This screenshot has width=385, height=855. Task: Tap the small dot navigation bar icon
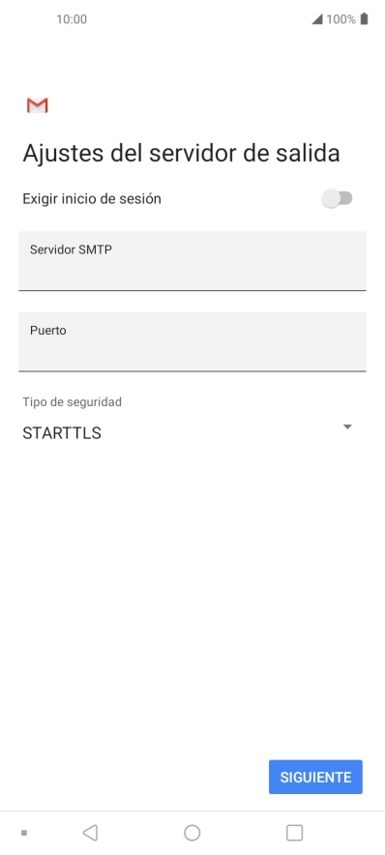pyautogui.click(x=24, y=833)
